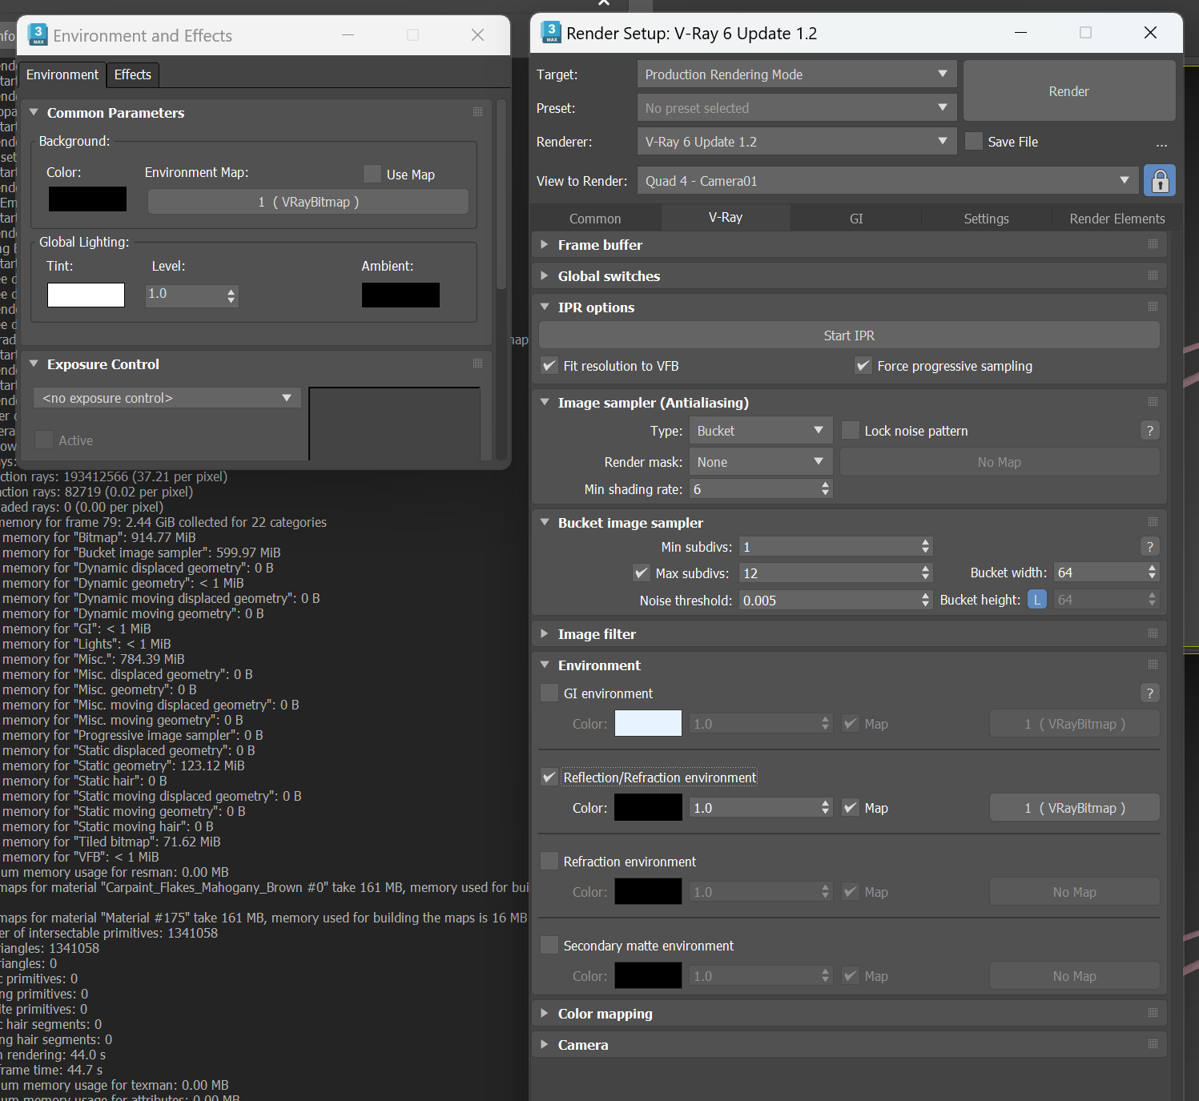
Task: Click the 3ds Max icon in Render Setup title
Action: tap(551, 33)
